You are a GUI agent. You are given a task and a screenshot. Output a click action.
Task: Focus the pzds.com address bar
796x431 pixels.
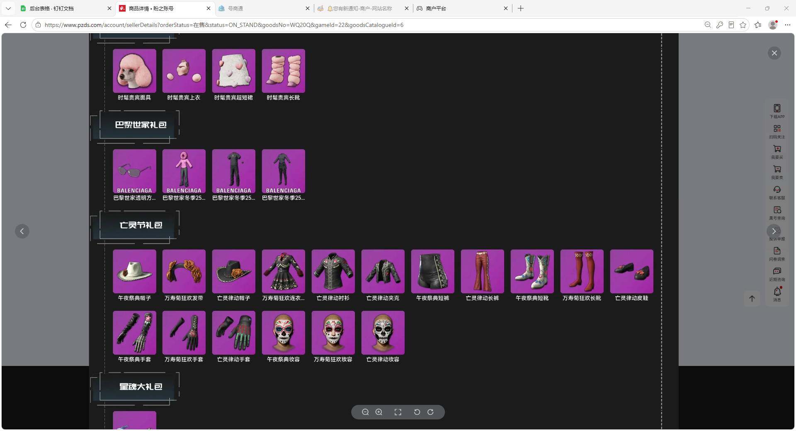point(365,25)
